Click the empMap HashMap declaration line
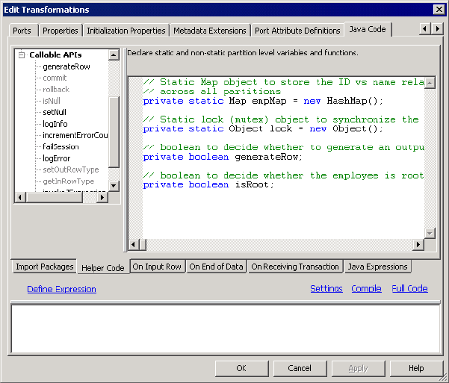This screenshot has height=383, width=449. [x=262, y=101]
